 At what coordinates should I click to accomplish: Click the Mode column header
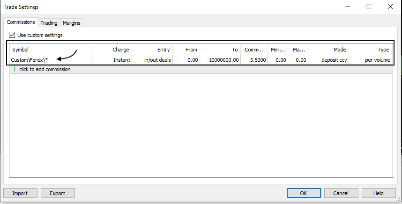pos(339,50)
